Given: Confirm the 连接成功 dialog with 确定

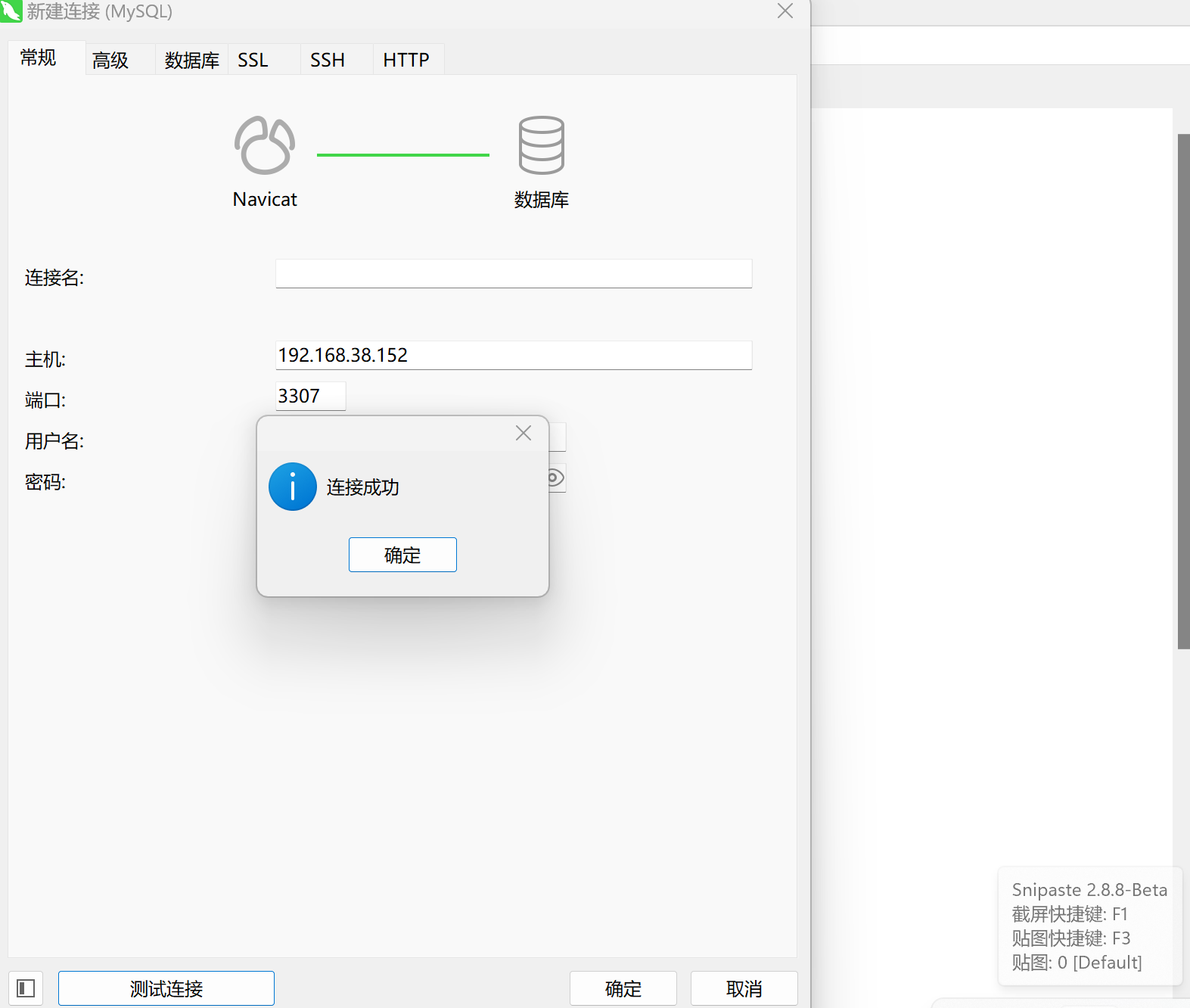Looking at the screenshot, I should (x=402, y=555).
